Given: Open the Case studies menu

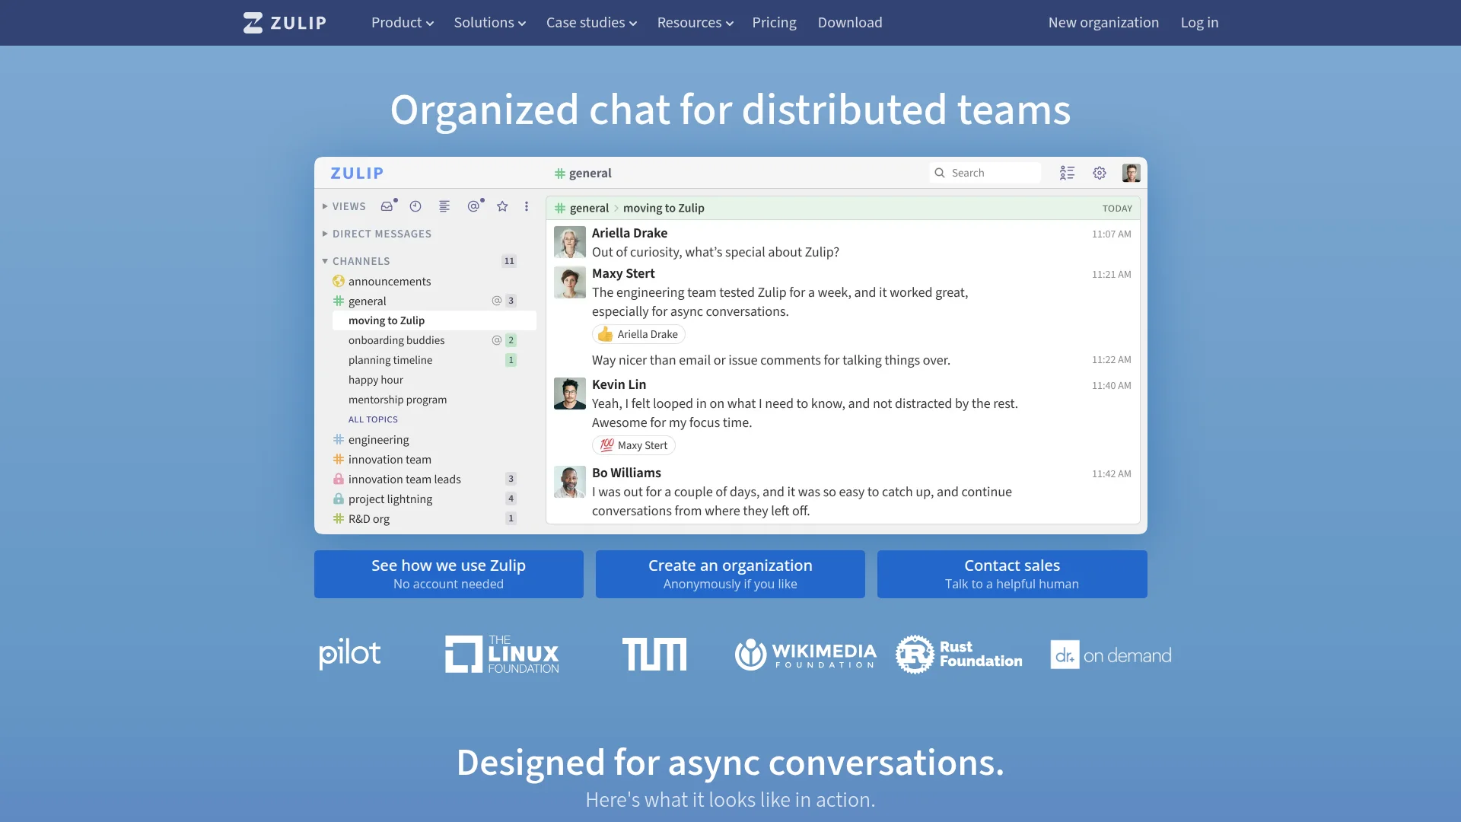Looking at the screenshot, I should [591, 22].
